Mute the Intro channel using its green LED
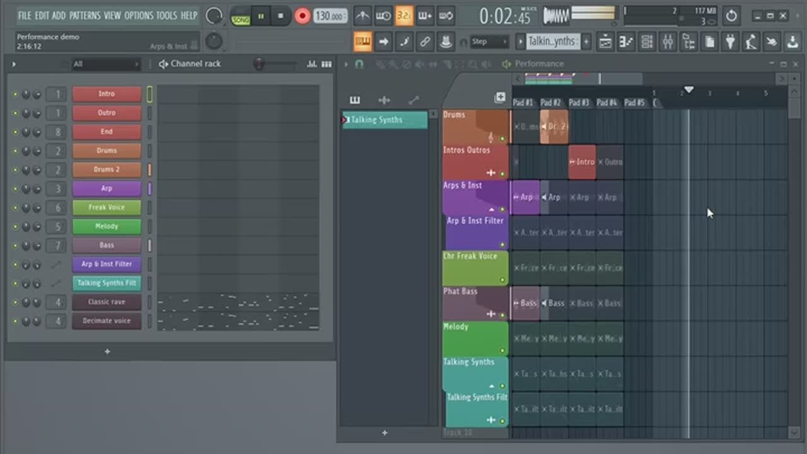 coord(16,94)
